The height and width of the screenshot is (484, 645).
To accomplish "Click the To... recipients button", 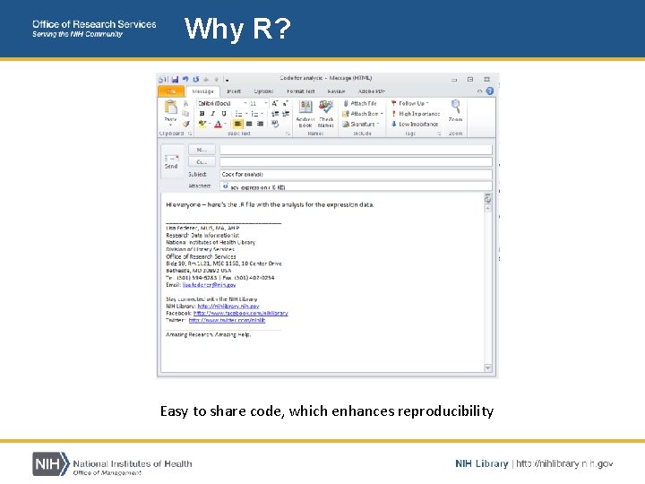I will pos(202,149).
